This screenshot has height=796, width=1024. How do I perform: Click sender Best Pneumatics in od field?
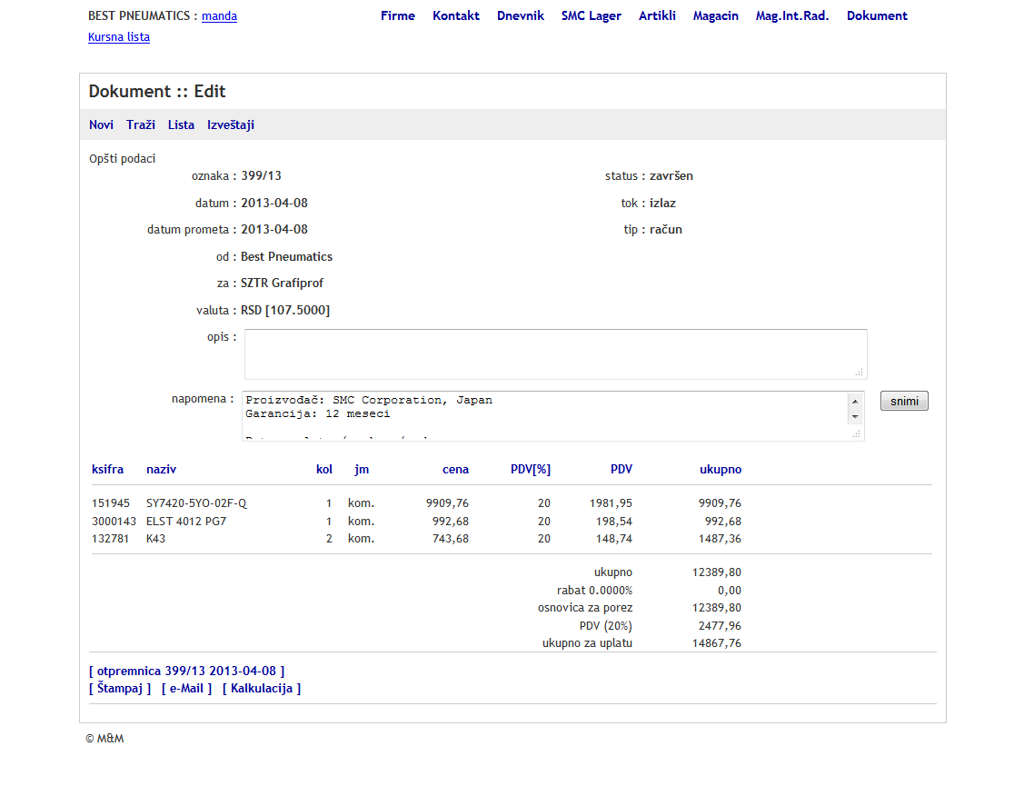click(x=287, y=256)
